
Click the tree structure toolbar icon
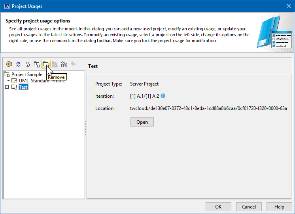click(x=64, y=64)
